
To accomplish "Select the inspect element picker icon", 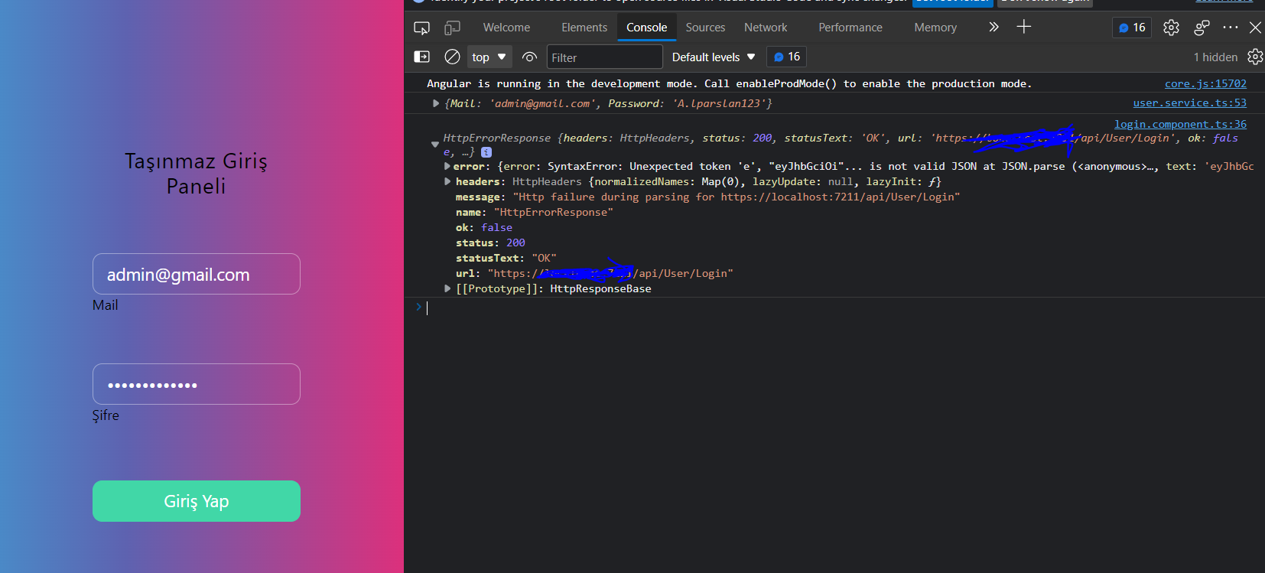I will (421, 28).
